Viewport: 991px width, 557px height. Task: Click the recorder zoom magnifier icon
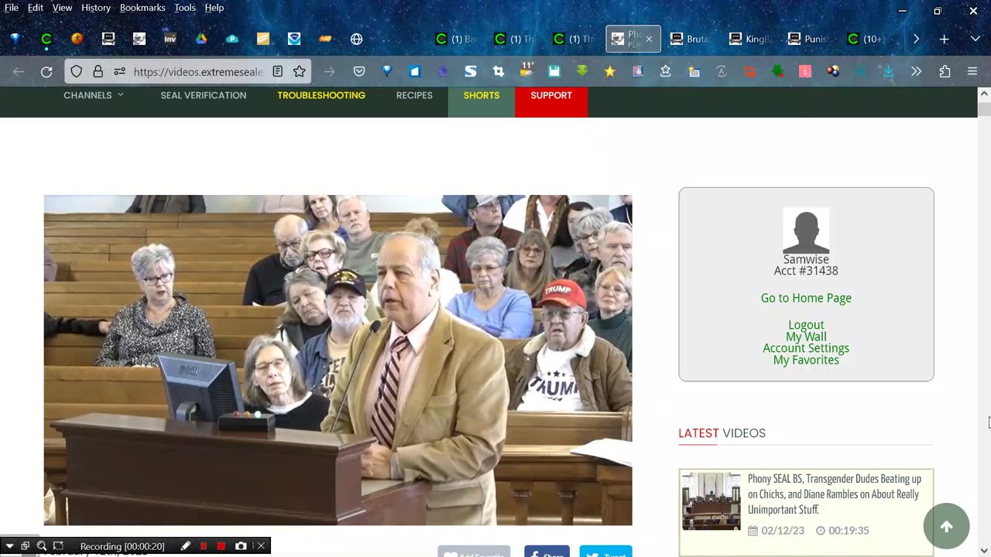click(42, 546)
